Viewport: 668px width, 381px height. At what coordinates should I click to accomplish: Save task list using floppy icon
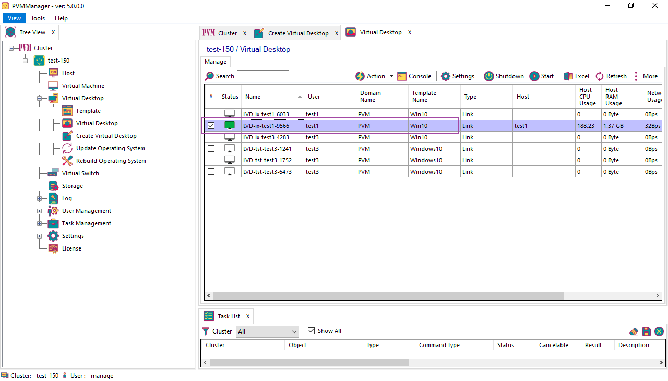[647, 331]
